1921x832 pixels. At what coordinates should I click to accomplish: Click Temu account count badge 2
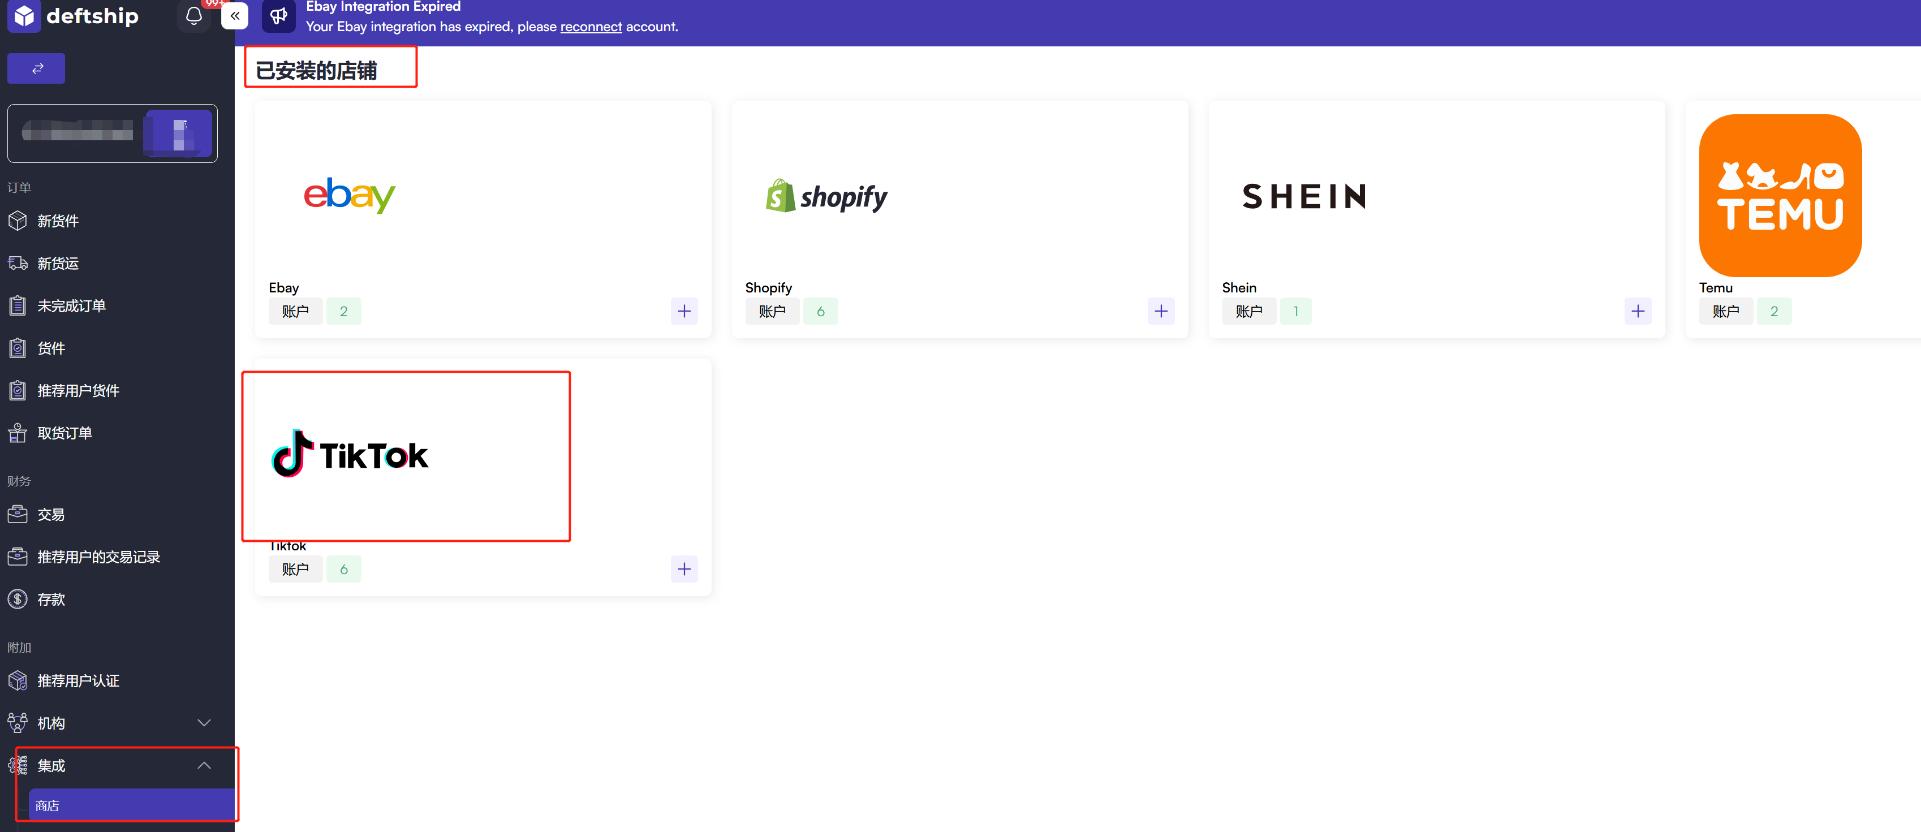click(x=1774, y=311)
